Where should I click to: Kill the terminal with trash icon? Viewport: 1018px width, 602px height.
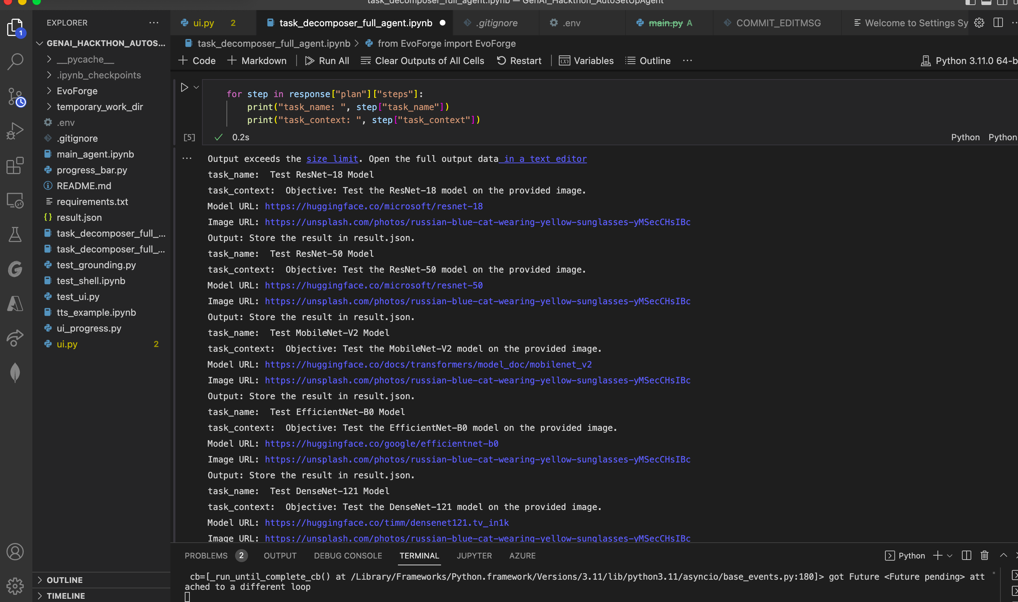pyautogui.click(x=984, y=555)
